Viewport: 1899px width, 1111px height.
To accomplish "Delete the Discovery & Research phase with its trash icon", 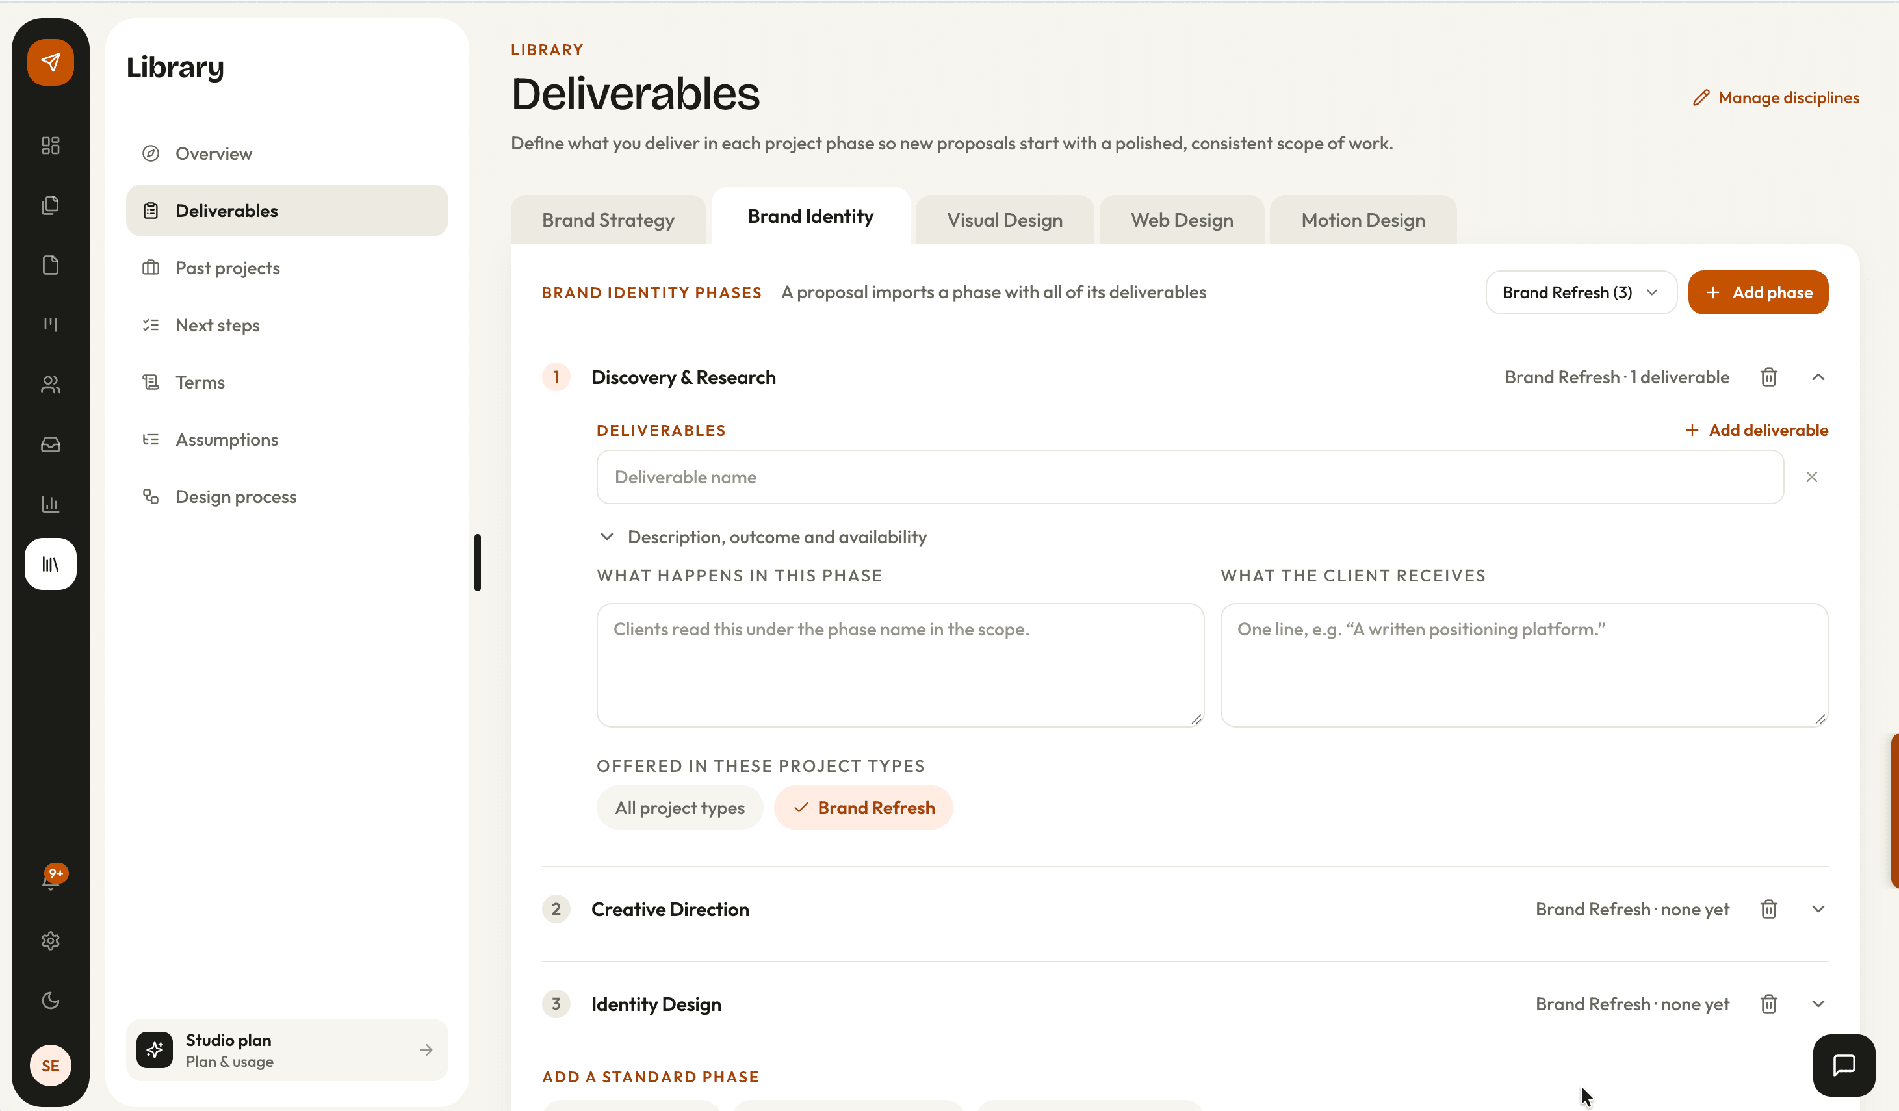I will [1768, 377].
